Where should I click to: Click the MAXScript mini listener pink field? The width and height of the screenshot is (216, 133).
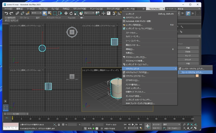(x=11, y=124)
